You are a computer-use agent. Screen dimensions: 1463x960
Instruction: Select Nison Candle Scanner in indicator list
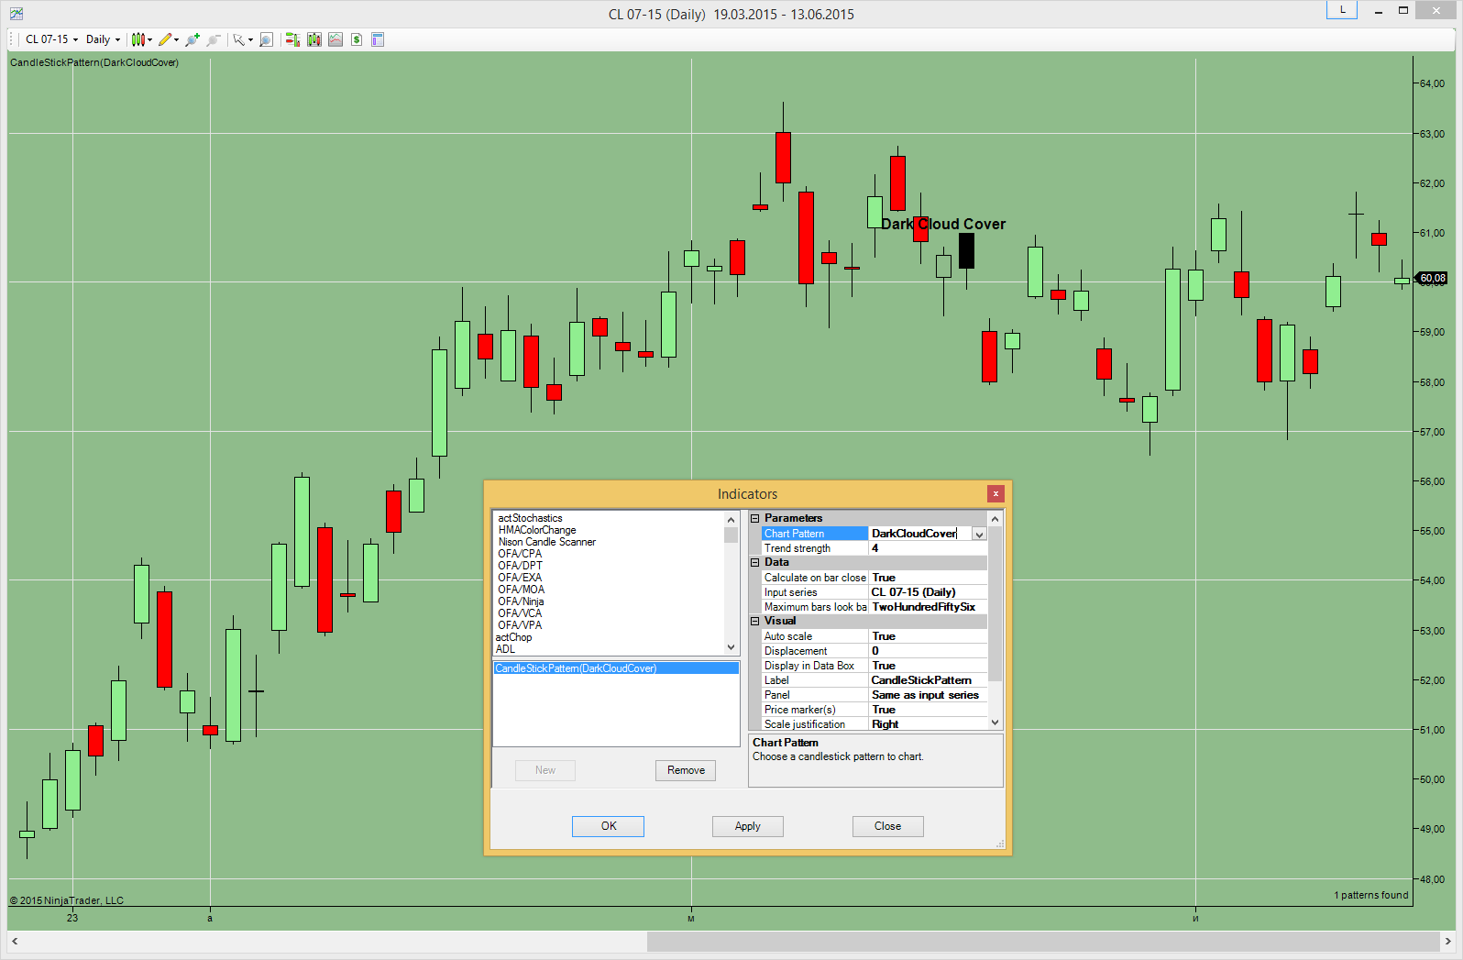tap(546, 542)
